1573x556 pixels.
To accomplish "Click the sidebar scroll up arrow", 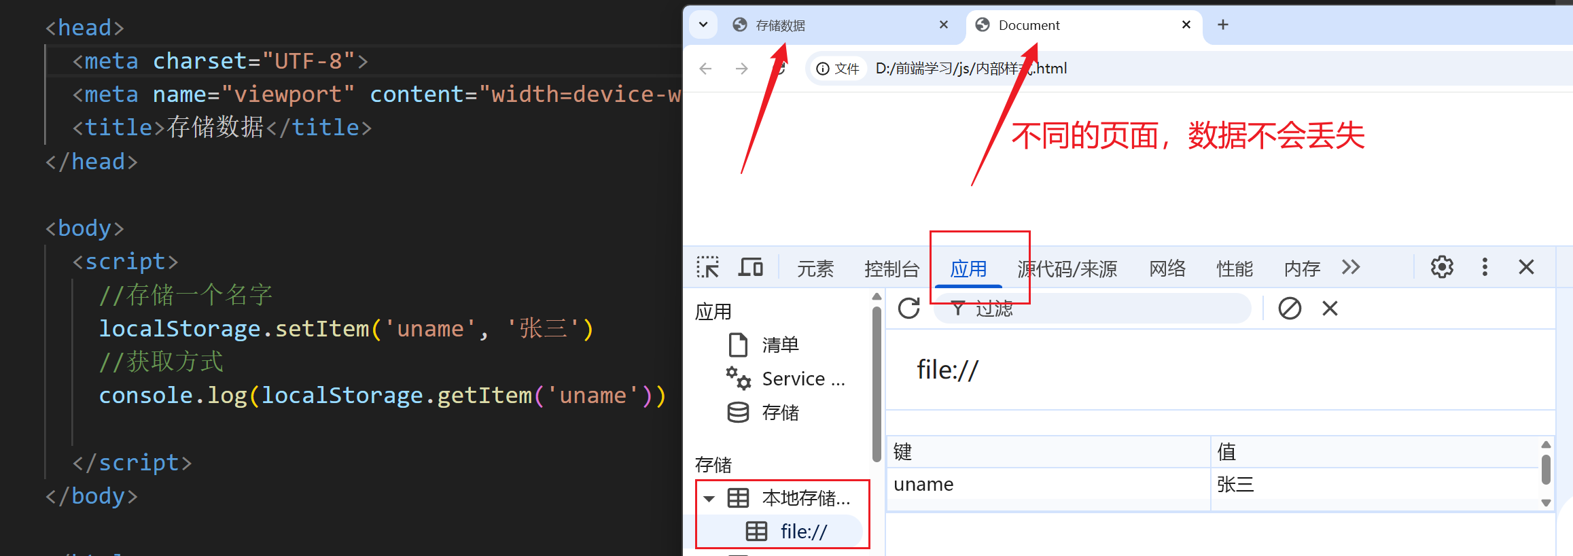I will 877,296.
